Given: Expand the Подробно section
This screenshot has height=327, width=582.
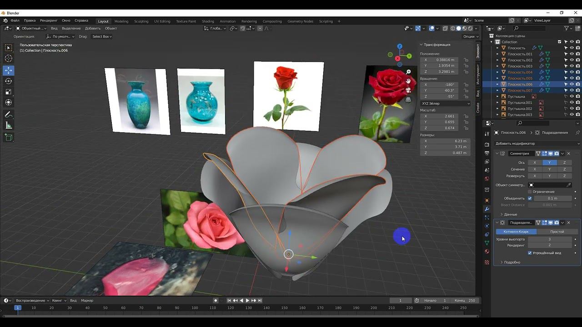Looking at the screenshot, I should pyautogui.click(x=512, y=262).
